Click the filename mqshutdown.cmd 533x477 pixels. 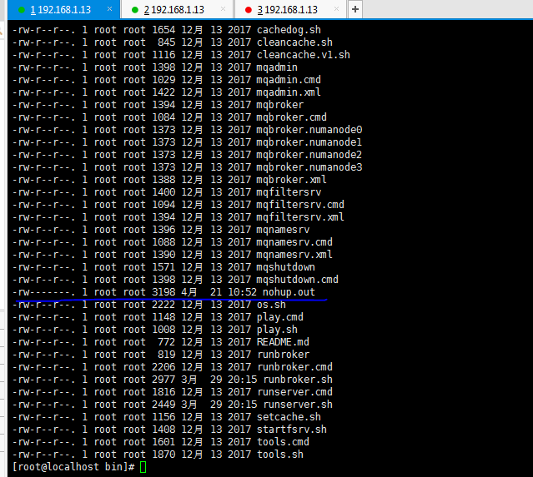pyautogui.click(x=298, y=280)
